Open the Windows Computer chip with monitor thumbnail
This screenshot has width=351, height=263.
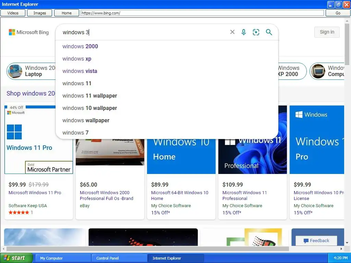(x=327, y=71)
